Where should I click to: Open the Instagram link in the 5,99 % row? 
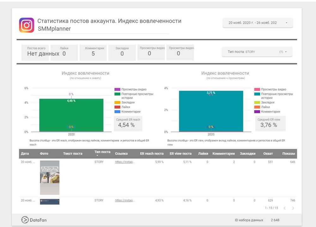(125, 162)
